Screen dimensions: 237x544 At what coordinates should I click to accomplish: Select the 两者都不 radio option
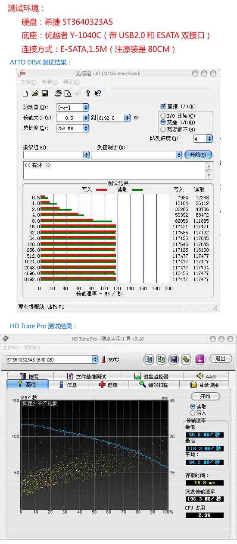tap(163, 129)
